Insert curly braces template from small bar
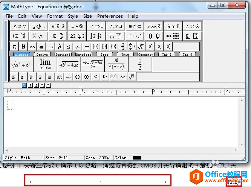This screenshot has height=187, width=251. pos(113,47)
